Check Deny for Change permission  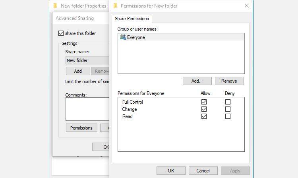(x=228, y=109)
